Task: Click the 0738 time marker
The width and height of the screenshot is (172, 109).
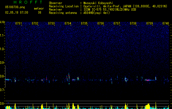Action: [133, 23]
